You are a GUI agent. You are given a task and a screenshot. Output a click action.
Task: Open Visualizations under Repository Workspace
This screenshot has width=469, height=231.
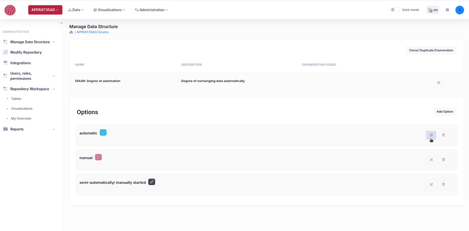coord(22,109)
